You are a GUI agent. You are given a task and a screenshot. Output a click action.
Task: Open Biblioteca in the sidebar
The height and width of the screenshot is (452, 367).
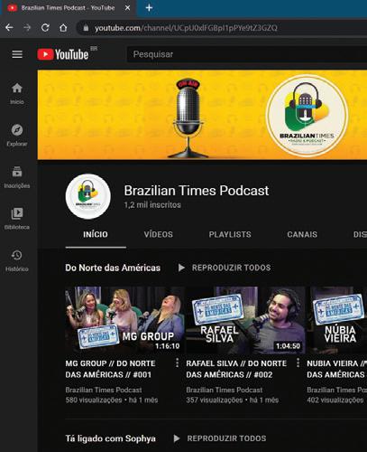click(17, 219)
